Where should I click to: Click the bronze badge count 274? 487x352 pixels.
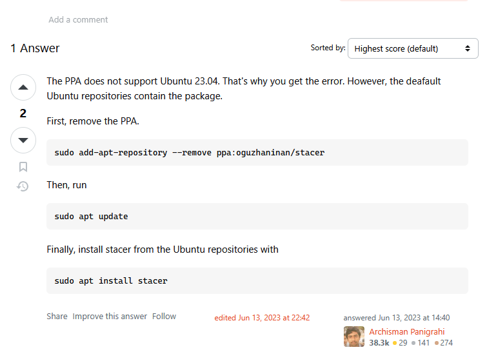[x=446, y=343]
